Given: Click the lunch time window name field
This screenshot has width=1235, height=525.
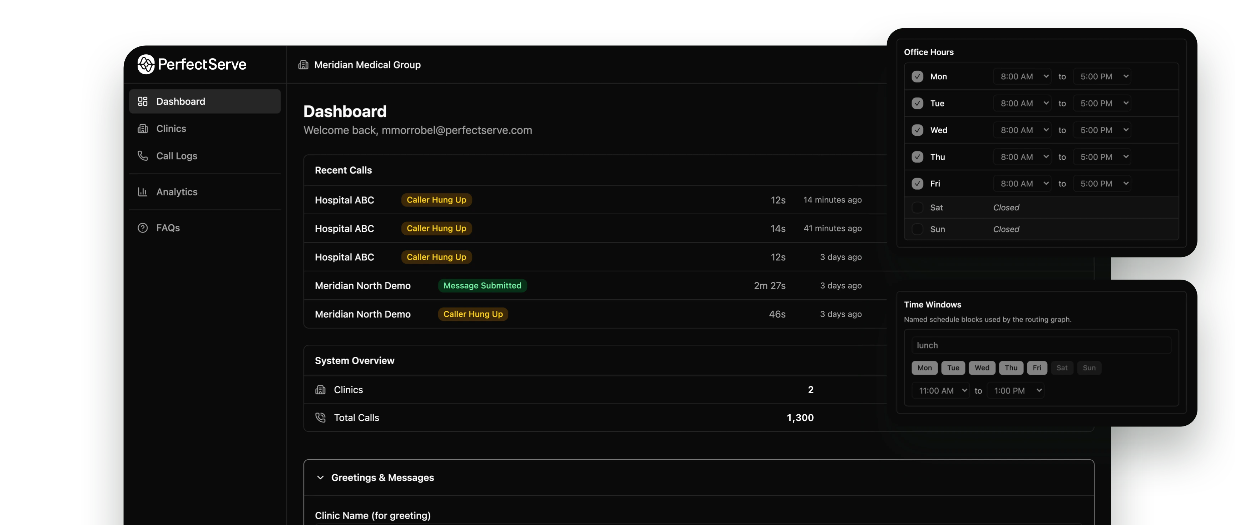Looking at the screenshot, I should click(1041, 345).
